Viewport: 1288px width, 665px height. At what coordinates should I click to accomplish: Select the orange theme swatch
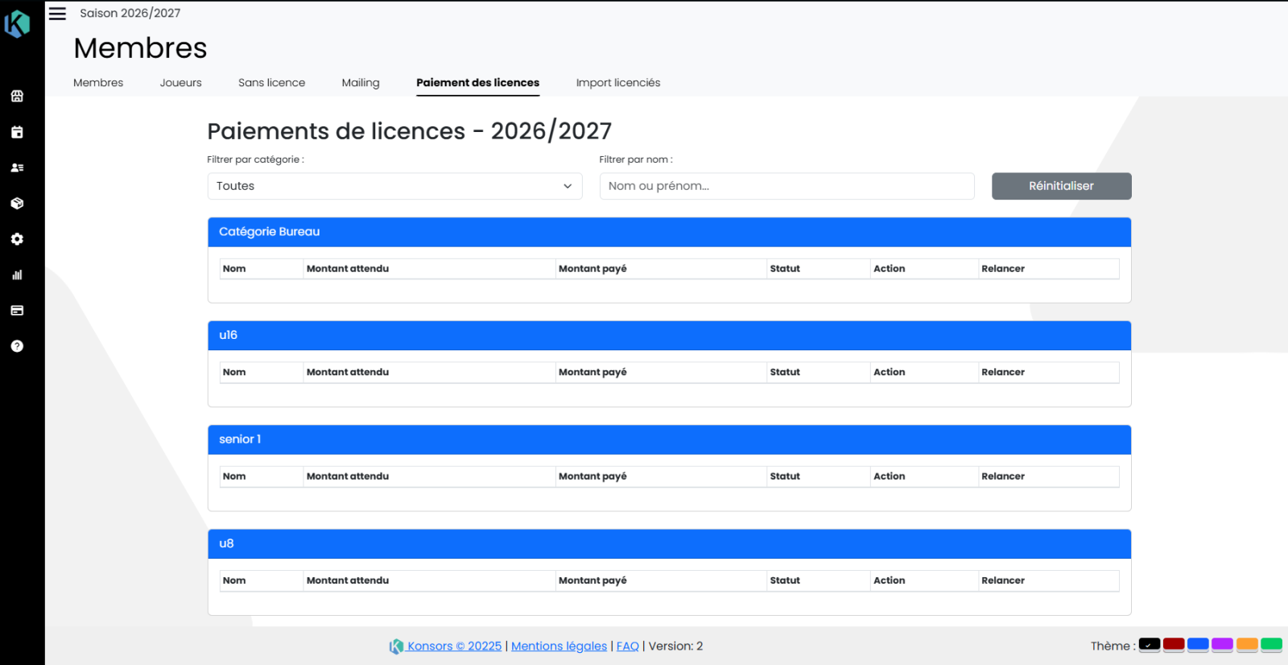click(x=1247, y=644)
